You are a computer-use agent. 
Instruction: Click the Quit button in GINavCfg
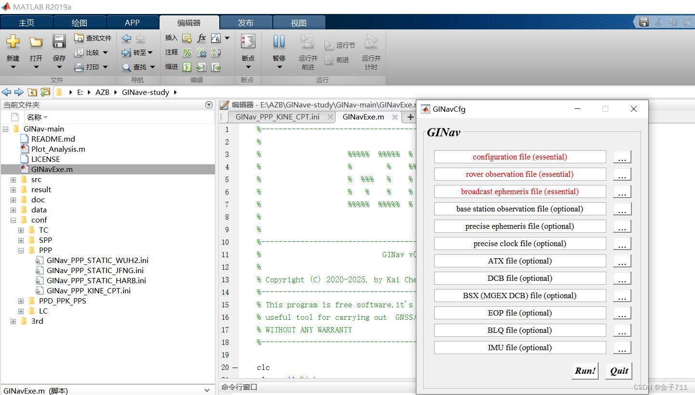point(619,371)
